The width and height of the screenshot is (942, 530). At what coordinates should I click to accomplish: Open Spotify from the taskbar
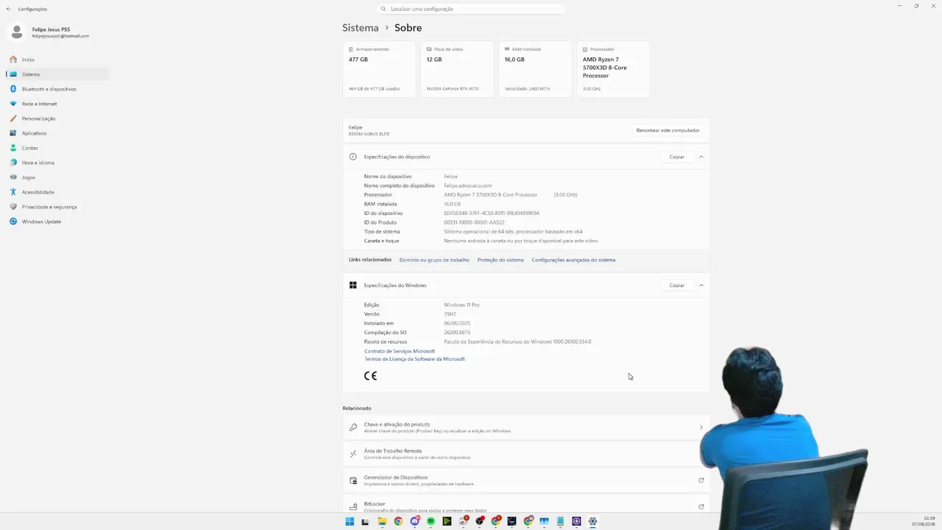coord(431,521)
